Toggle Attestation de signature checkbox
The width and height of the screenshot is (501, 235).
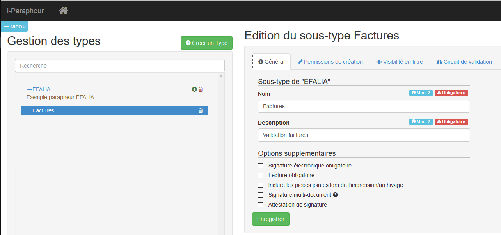click(261, 205)
